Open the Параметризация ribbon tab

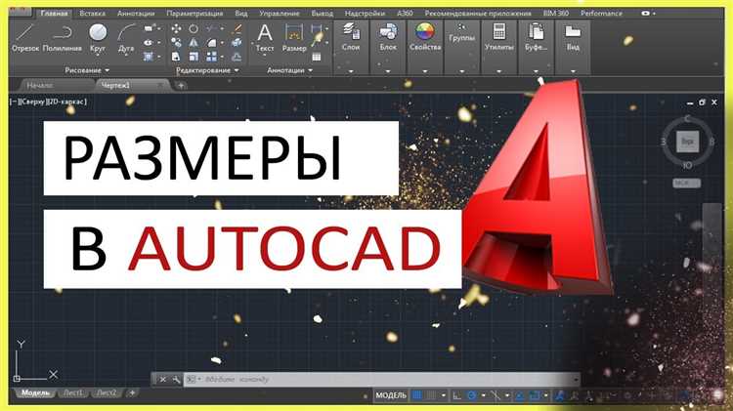(194, 14)
